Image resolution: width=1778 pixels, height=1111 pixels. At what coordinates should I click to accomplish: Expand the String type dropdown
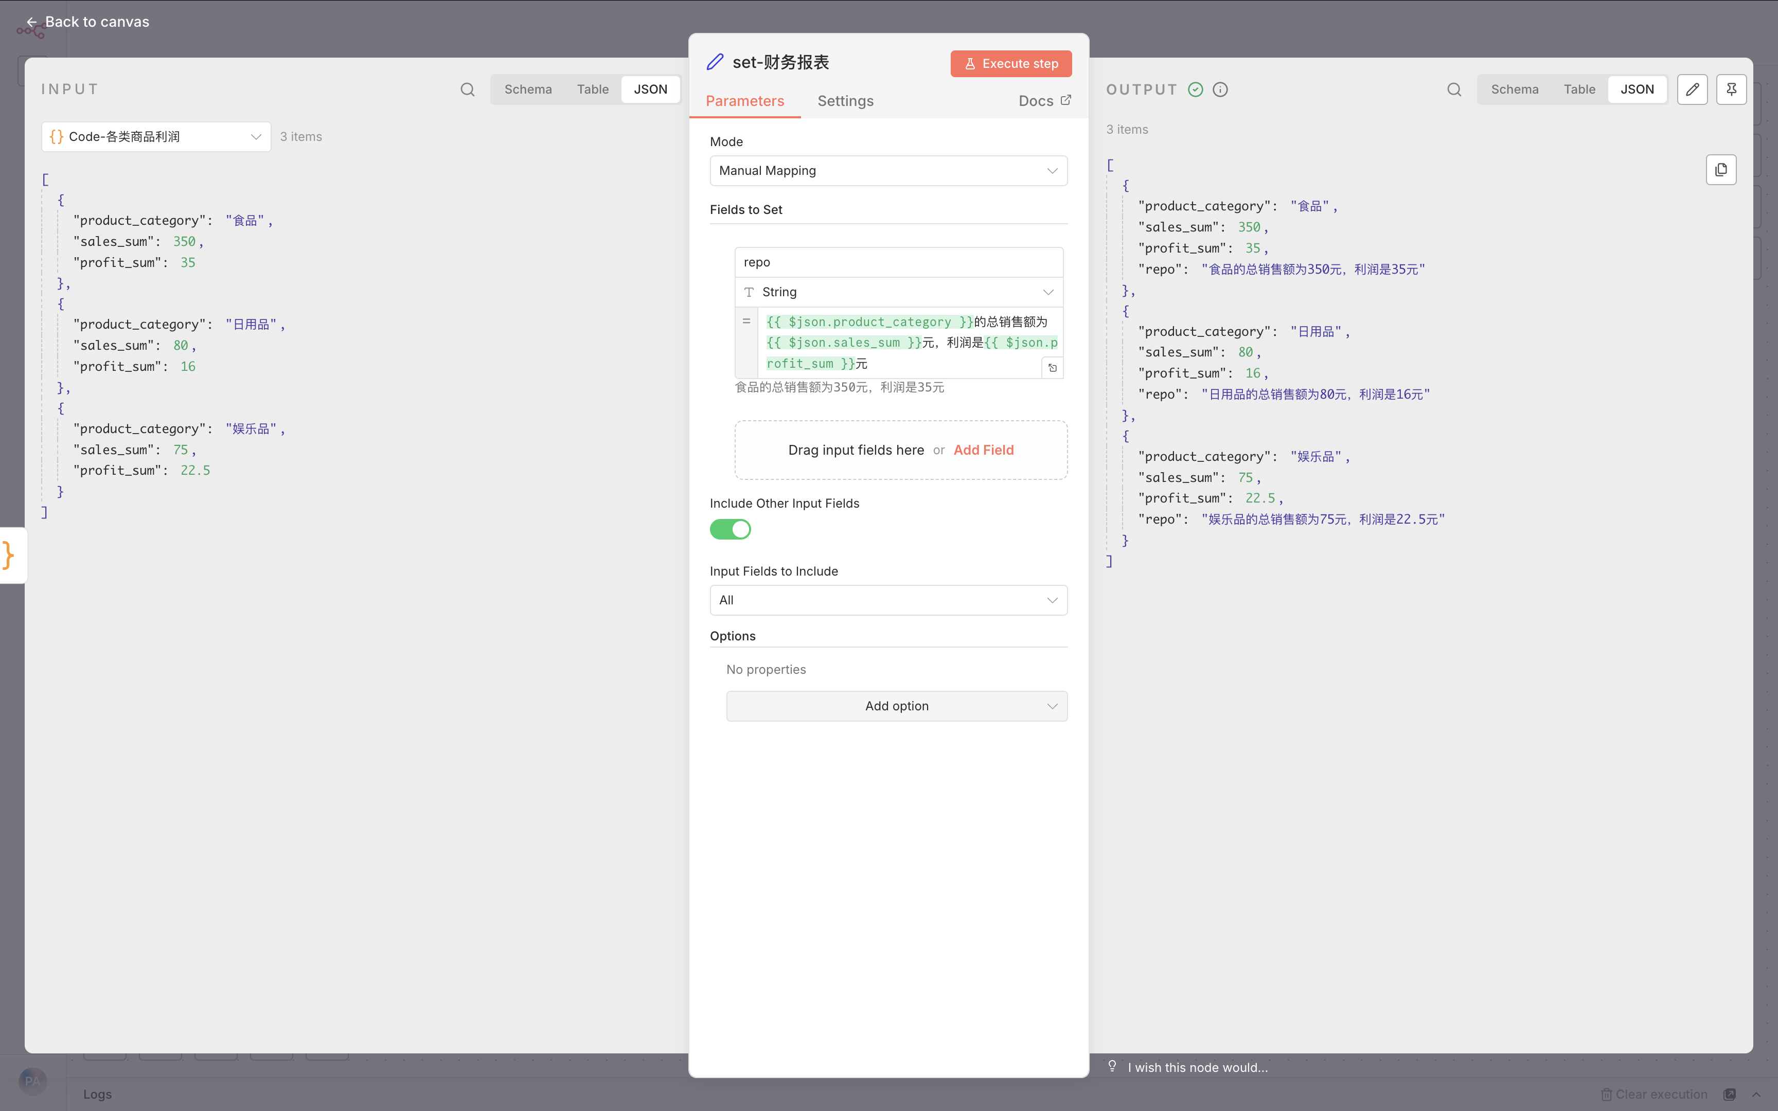(899, 293)
